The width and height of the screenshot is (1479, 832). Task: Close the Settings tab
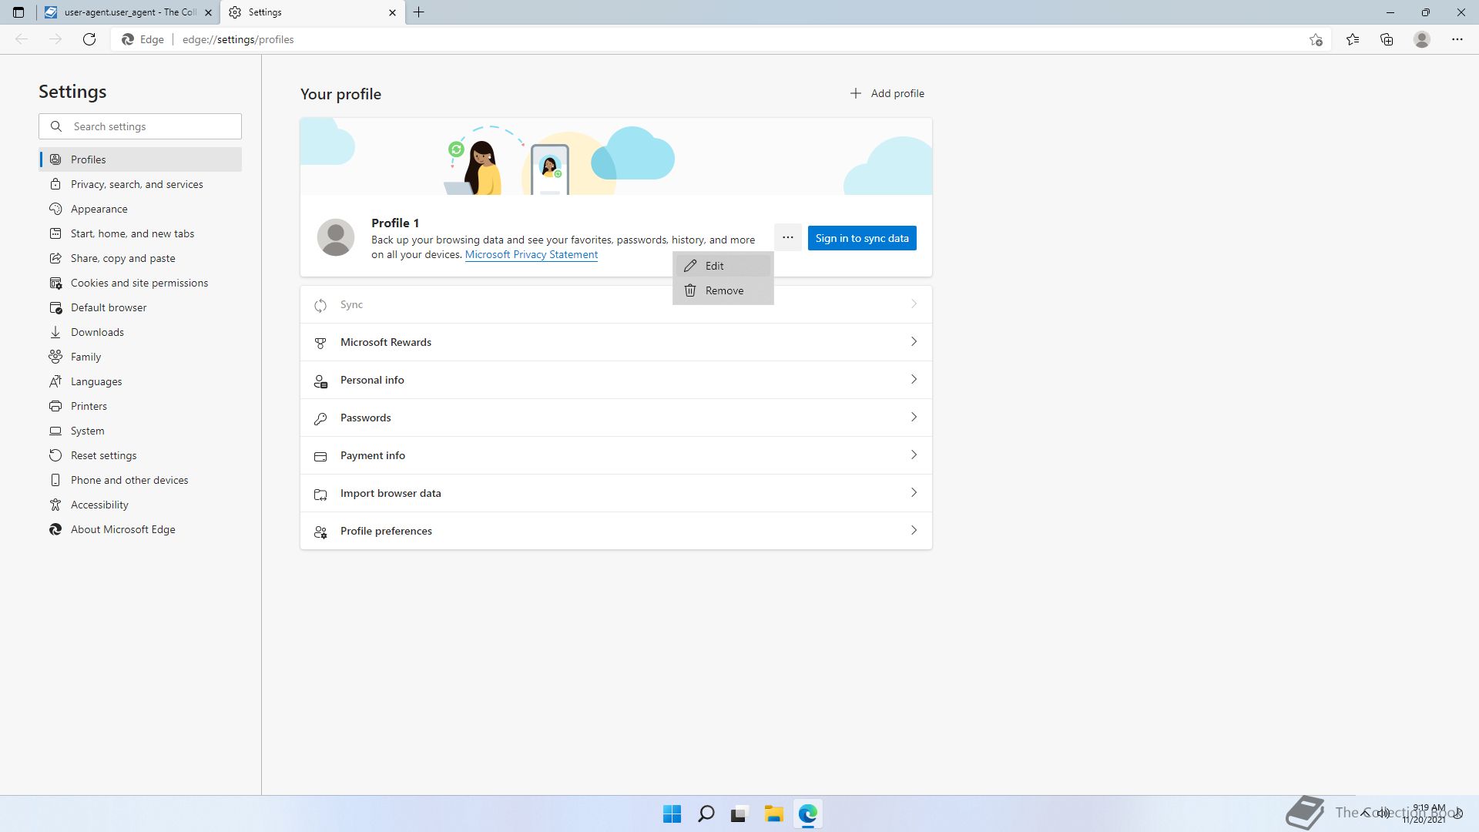392,12
